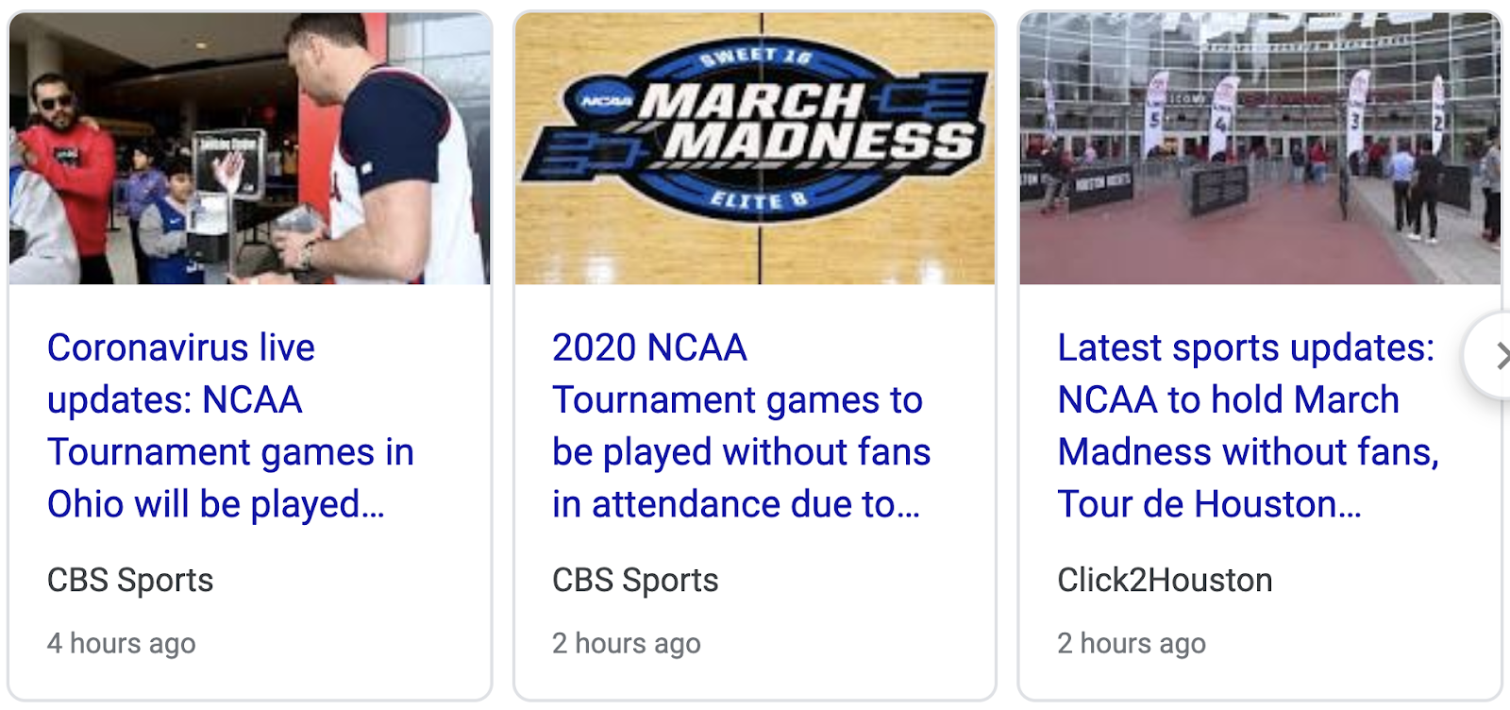Click the Click2Houston source label
Viewport: 1510px width, 710px height.
click(x=1165, y=580)
